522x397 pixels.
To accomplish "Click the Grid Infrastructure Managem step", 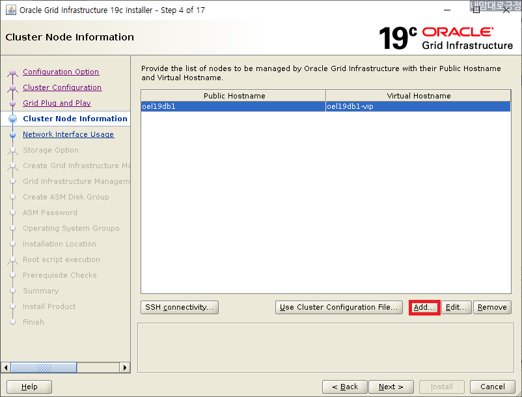I will coord(77,181).
